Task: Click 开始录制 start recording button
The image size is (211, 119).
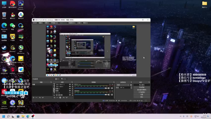Action: tap(142, 87)
